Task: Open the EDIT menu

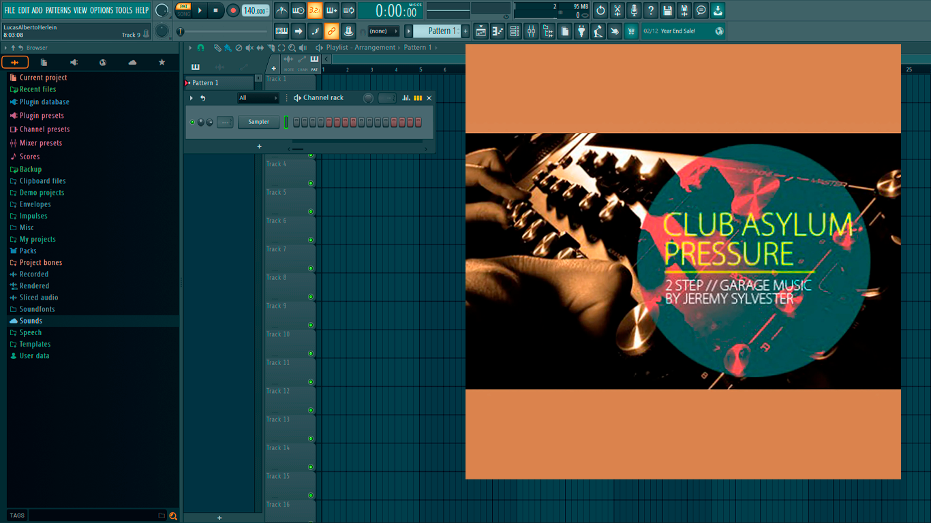Action: [24, 10]
